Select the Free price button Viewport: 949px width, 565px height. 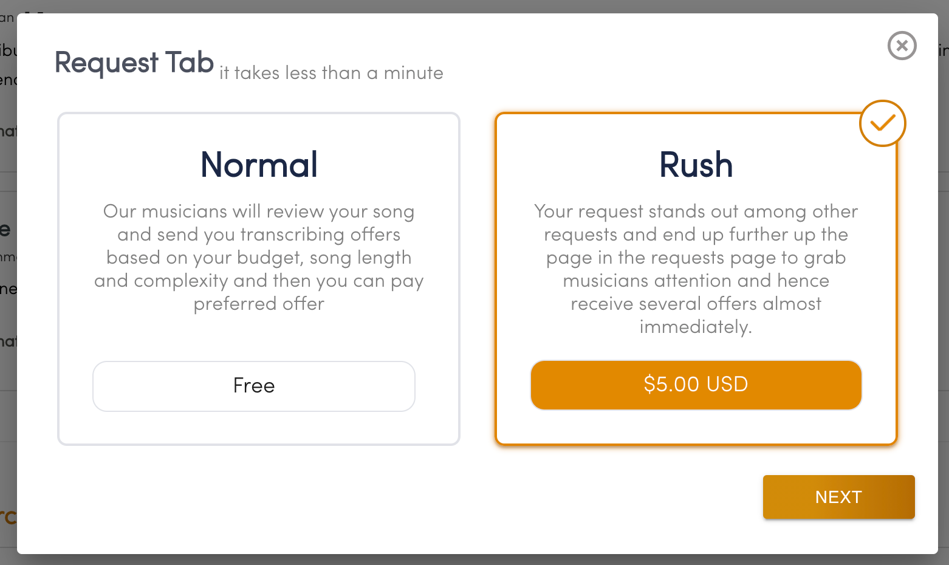pos(254,386)
